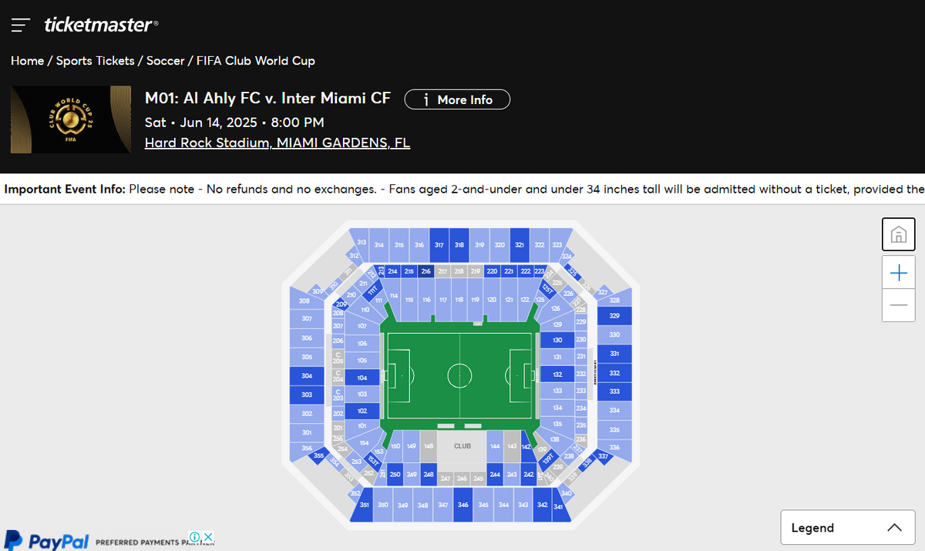Close the PayPal advertisement
Screen dimensions: 925x551
tap(208, 537)
